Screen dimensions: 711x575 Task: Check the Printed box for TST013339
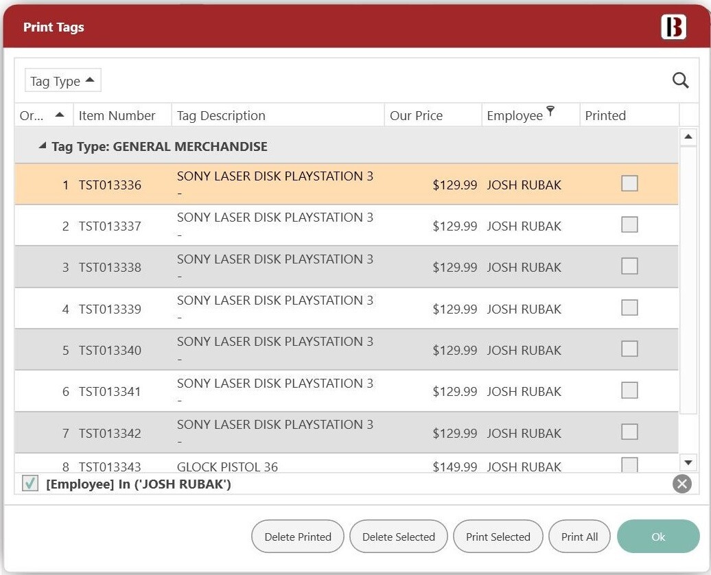pos(629,307)
